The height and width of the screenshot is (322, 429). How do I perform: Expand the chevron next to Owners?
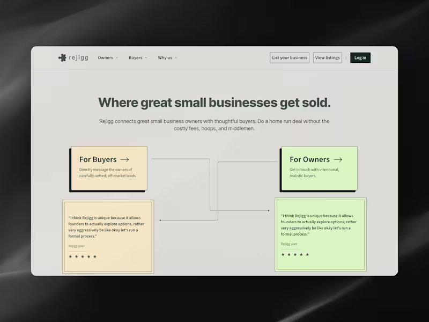117,58
